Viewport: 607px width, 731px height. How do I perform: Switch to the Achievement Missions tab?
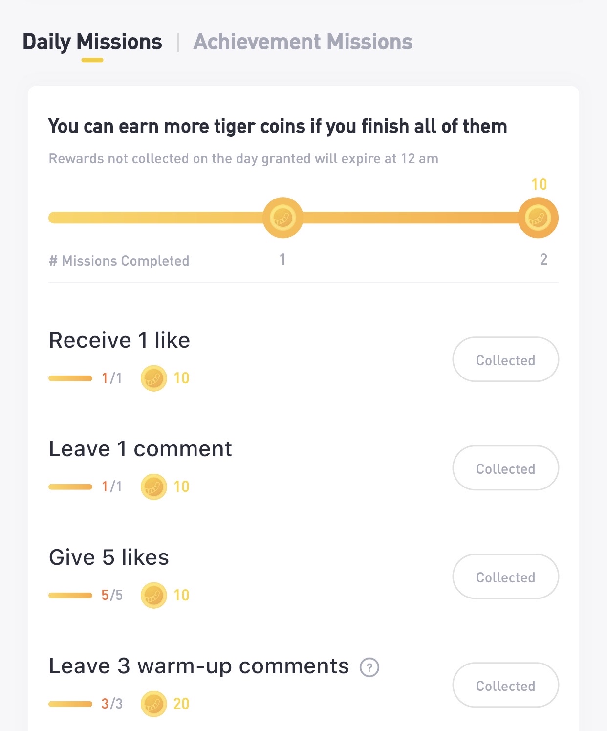pos(303,42)
